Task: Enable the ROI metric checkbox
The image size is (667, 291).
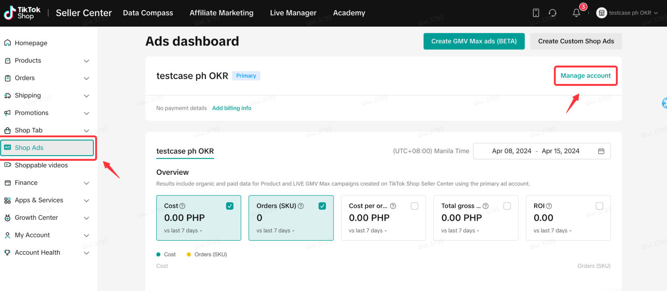Action: point(599,206)
